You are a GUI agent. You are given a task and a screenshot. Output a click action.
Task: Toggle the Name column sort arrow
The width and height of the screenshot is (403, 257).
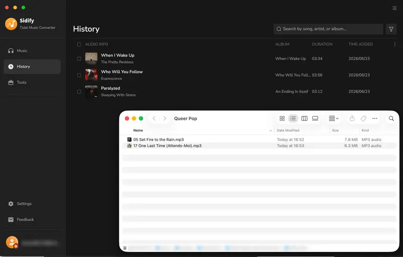271,131
